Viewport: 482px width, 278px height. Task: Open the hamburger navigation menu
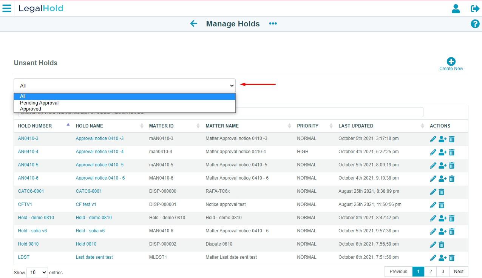pyautogui.click(x=7, y=8)
